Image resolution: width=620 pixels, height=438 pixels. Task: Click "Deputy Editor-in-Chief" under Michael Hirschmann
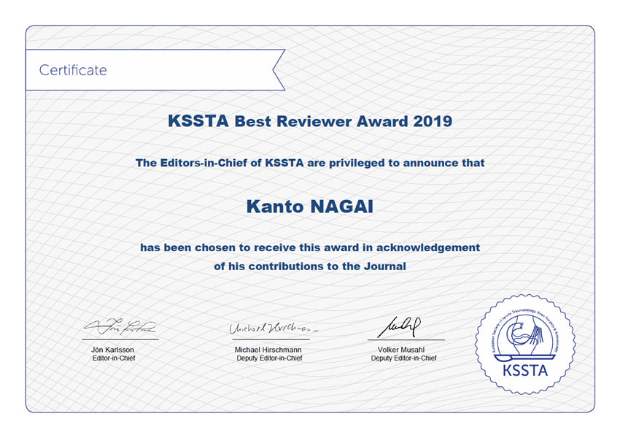coord(269,358)
